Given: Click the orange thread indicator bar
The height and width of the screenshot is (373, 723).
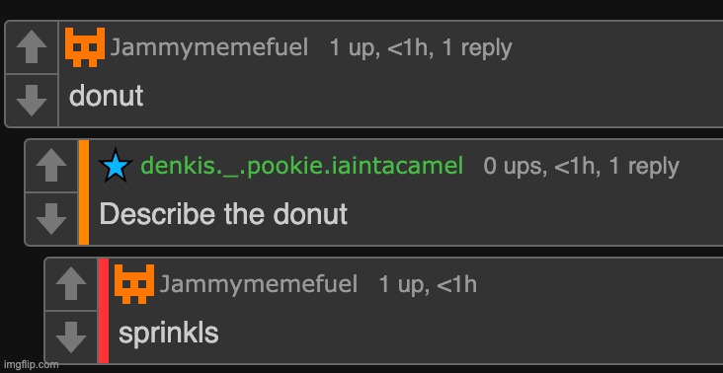Looking at the screenshot, I should coord(84,192).
